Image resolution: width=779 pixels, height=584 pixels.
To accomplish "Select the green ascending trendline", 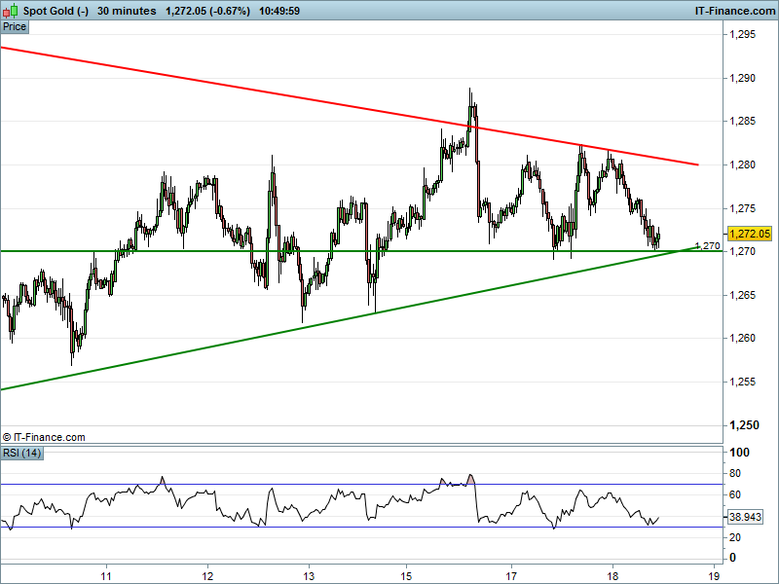I will pyautogui.click(x=350, y=318).
